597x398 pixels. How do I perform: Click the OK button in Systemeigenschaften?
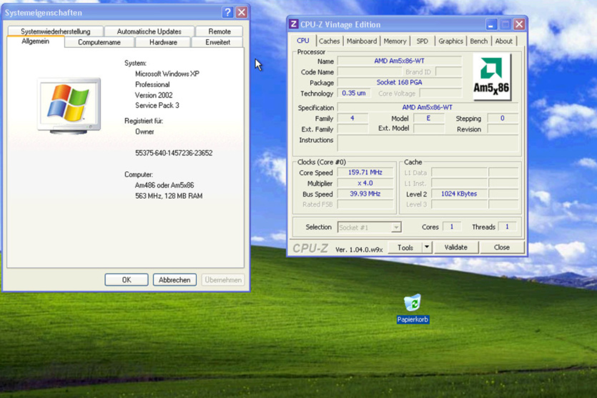click(x=127, y=280)
